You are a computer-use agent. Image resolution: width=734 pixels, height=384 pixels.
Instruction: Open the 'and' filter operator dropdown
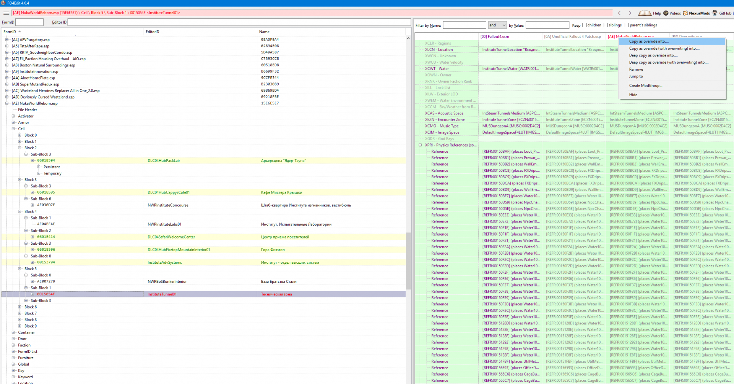tap(497, 25)
